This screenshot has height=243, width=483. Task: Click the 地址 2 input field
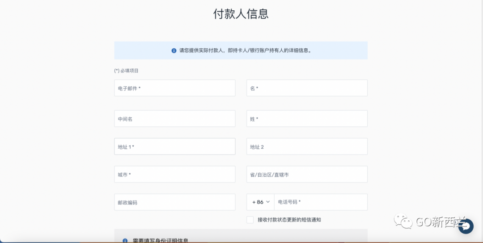pos(307,146)
